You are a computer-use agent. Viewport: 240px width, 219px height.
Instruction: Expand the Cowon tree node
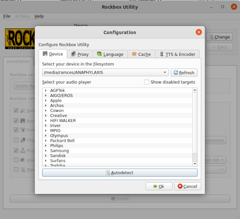(46, 110)
